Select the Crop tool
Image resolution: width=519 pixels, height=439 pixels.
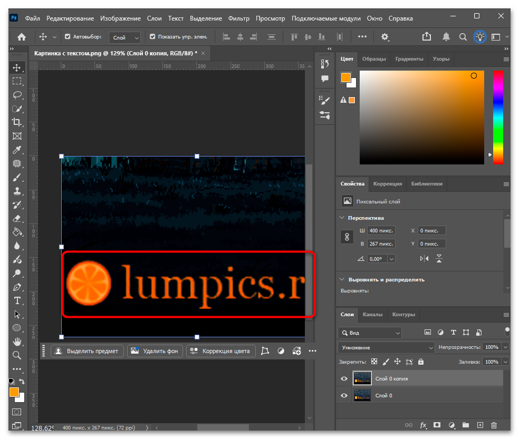coord(17,122)
